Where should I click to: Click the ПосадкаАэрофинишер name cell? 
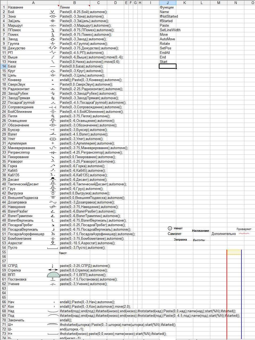pyautogui.click(x=33, y=234)
